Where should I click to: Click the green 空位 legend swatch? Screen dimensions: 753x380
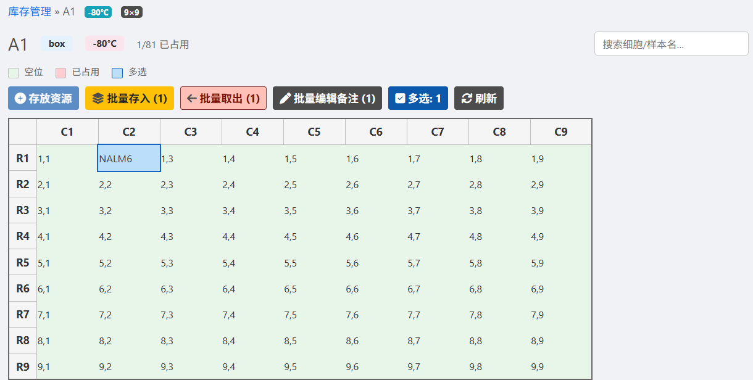click(x=14, y=73)
